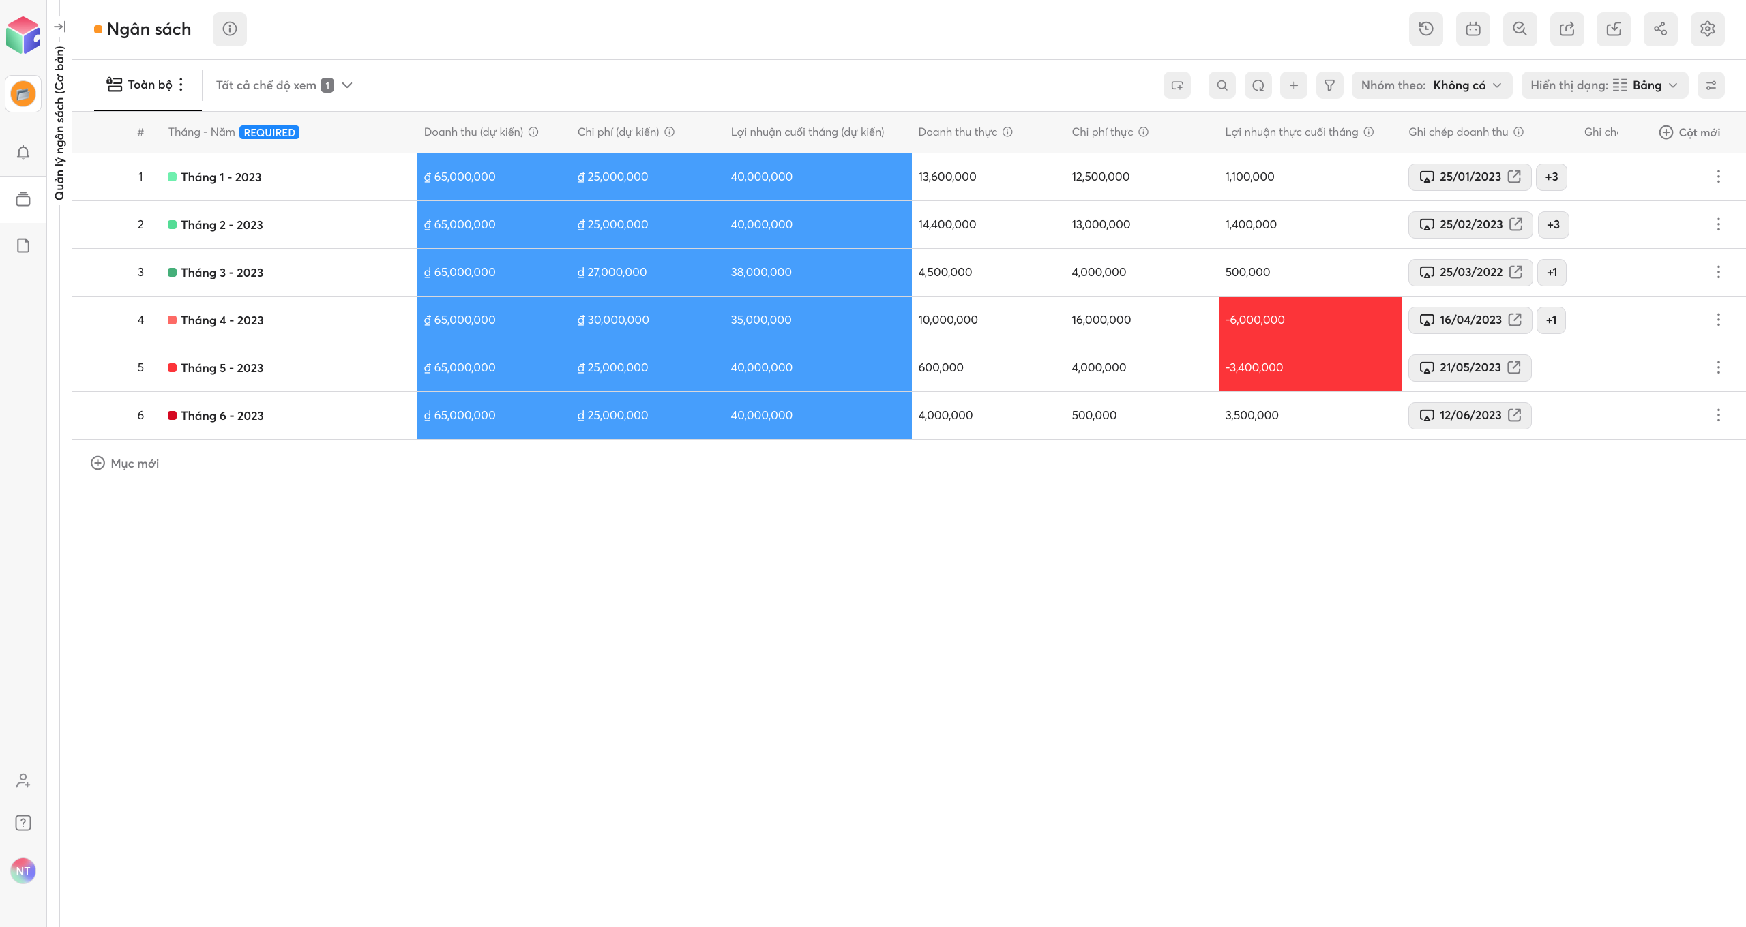Viewport: 1746px width, 927px height.
Task: Show +3 more records in Tháng 1 row
Action: (x=1552, y=177)
